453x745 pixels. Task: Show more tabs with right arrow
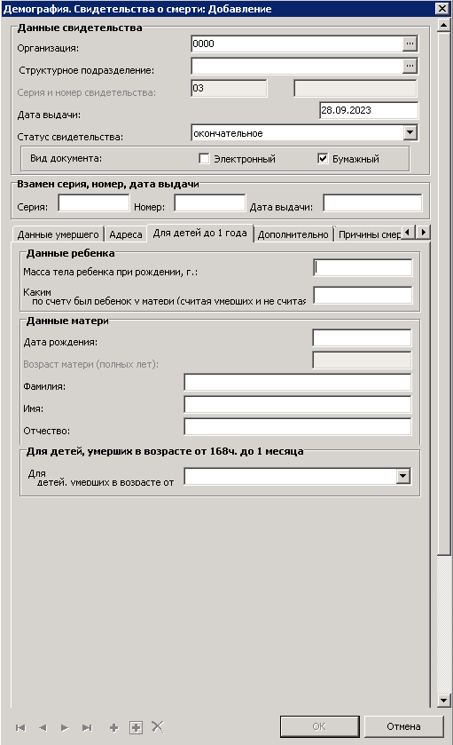pyautogui.click(x=424, y=233)
